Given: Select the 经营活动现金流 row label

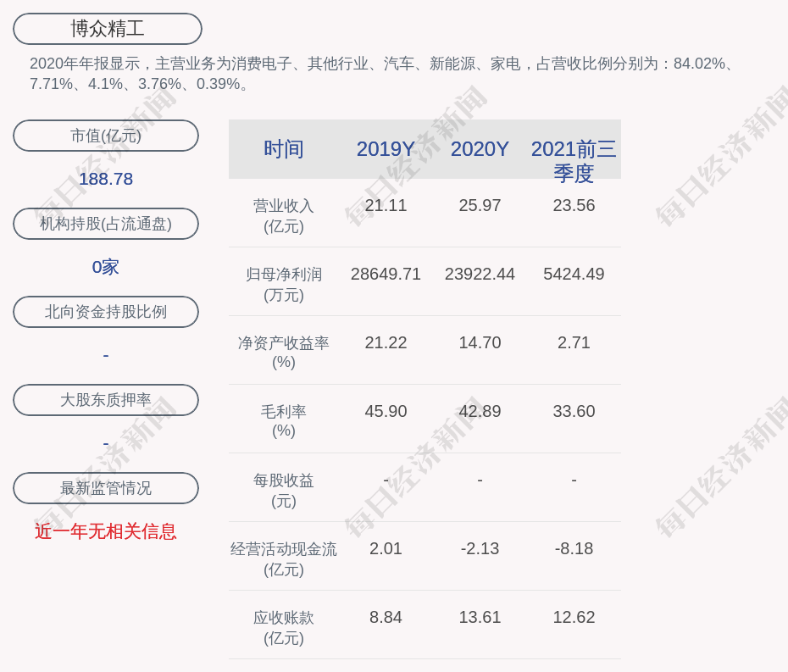Looking at the screenshot, I should (284, 558).
